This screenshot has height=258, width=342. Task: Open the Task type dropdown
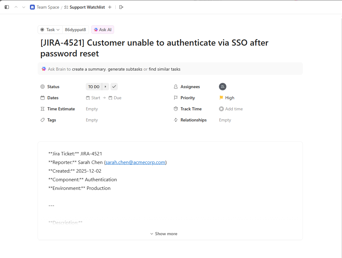(x=50, y=30)
